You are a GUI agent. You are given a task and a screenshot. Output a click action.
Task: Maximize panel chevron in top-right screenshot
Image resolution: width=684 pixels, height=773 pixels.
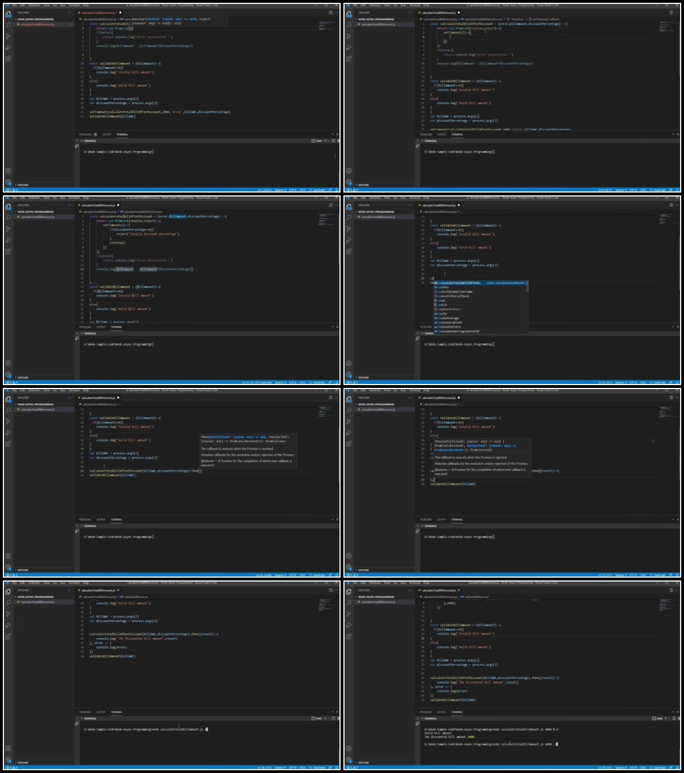click(x=672, y=135)
